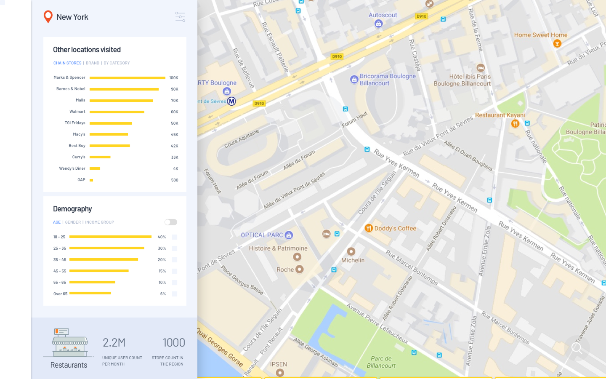Click the Marks & Spencer visits bar
Image resolution: width=606 pixels, height=379 pixels.
click(128, 78)
